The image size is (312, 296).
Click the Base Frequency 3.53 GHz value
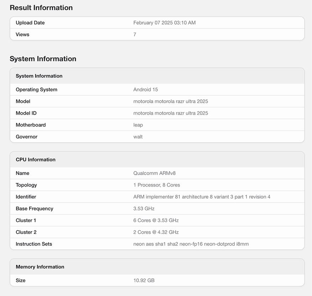[144, 208]
